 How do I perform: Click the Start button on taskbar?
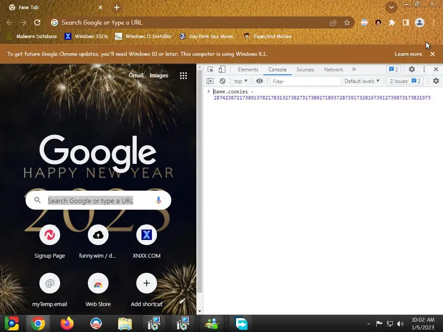point(12,323)
